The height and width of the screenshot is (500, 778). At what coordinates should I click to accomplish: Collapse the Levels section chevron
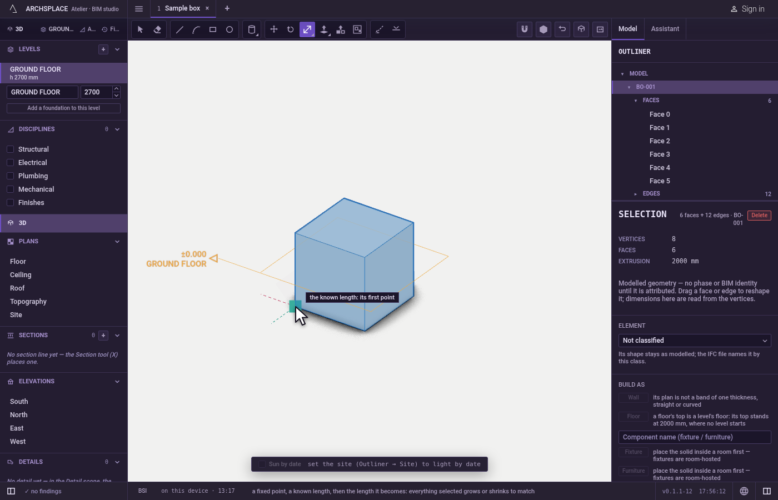pos(117,49)
